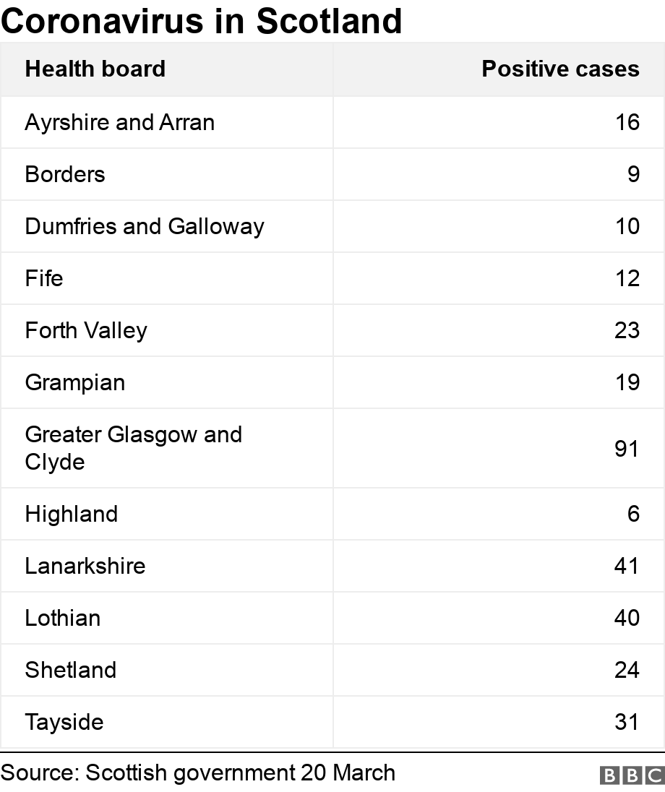The height and width of the screenshot is (792, 665).
Task: Click the BBC logo
Action: point(631,775)
